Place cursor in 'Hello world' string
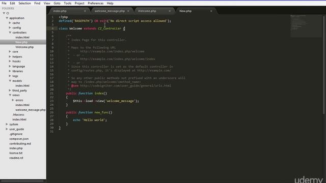This screenshot has height=183, width=326. (x=94, y=120)
